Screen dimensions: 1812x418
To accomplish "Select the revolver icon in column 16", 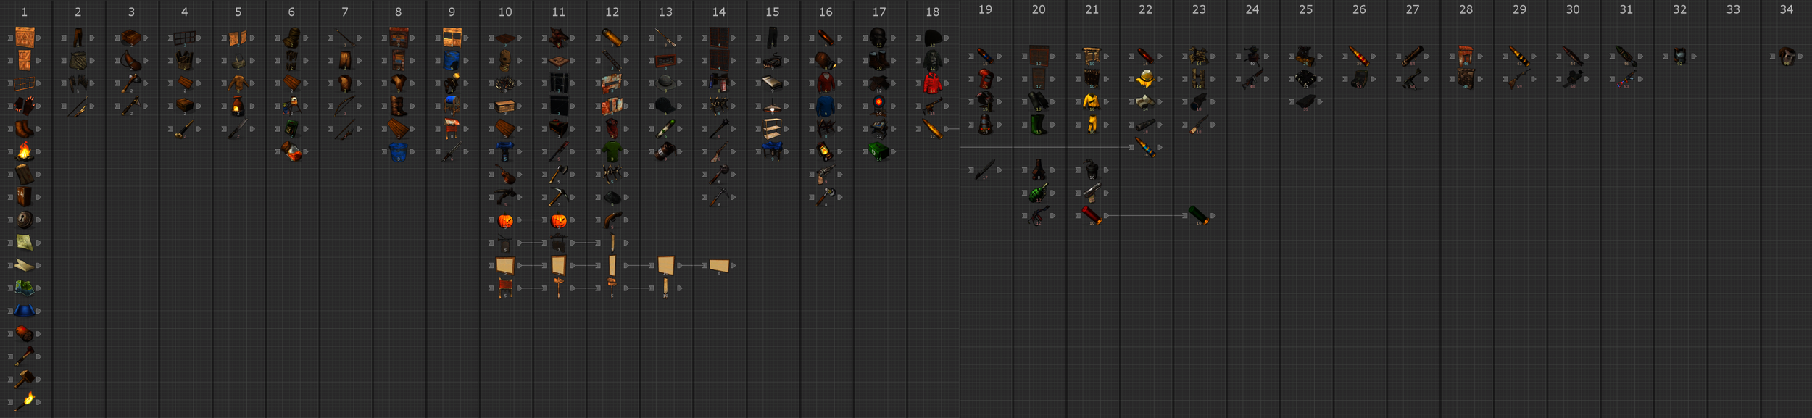I will [826, 175].
